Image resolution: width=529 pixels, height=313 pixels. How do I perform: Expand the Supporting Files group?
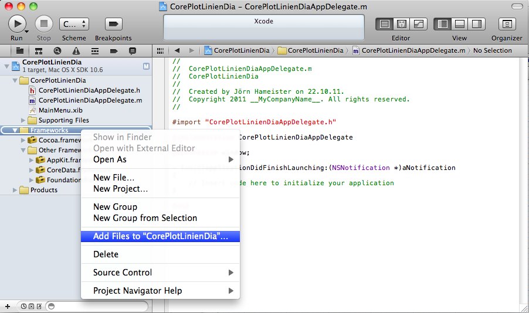(24, 120)
